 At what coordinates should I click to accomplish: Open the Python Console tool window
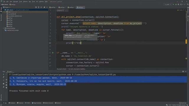coord(48,103)
